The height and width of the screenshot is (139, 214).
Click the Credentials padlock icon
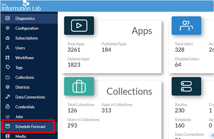[x=8, y=107]
